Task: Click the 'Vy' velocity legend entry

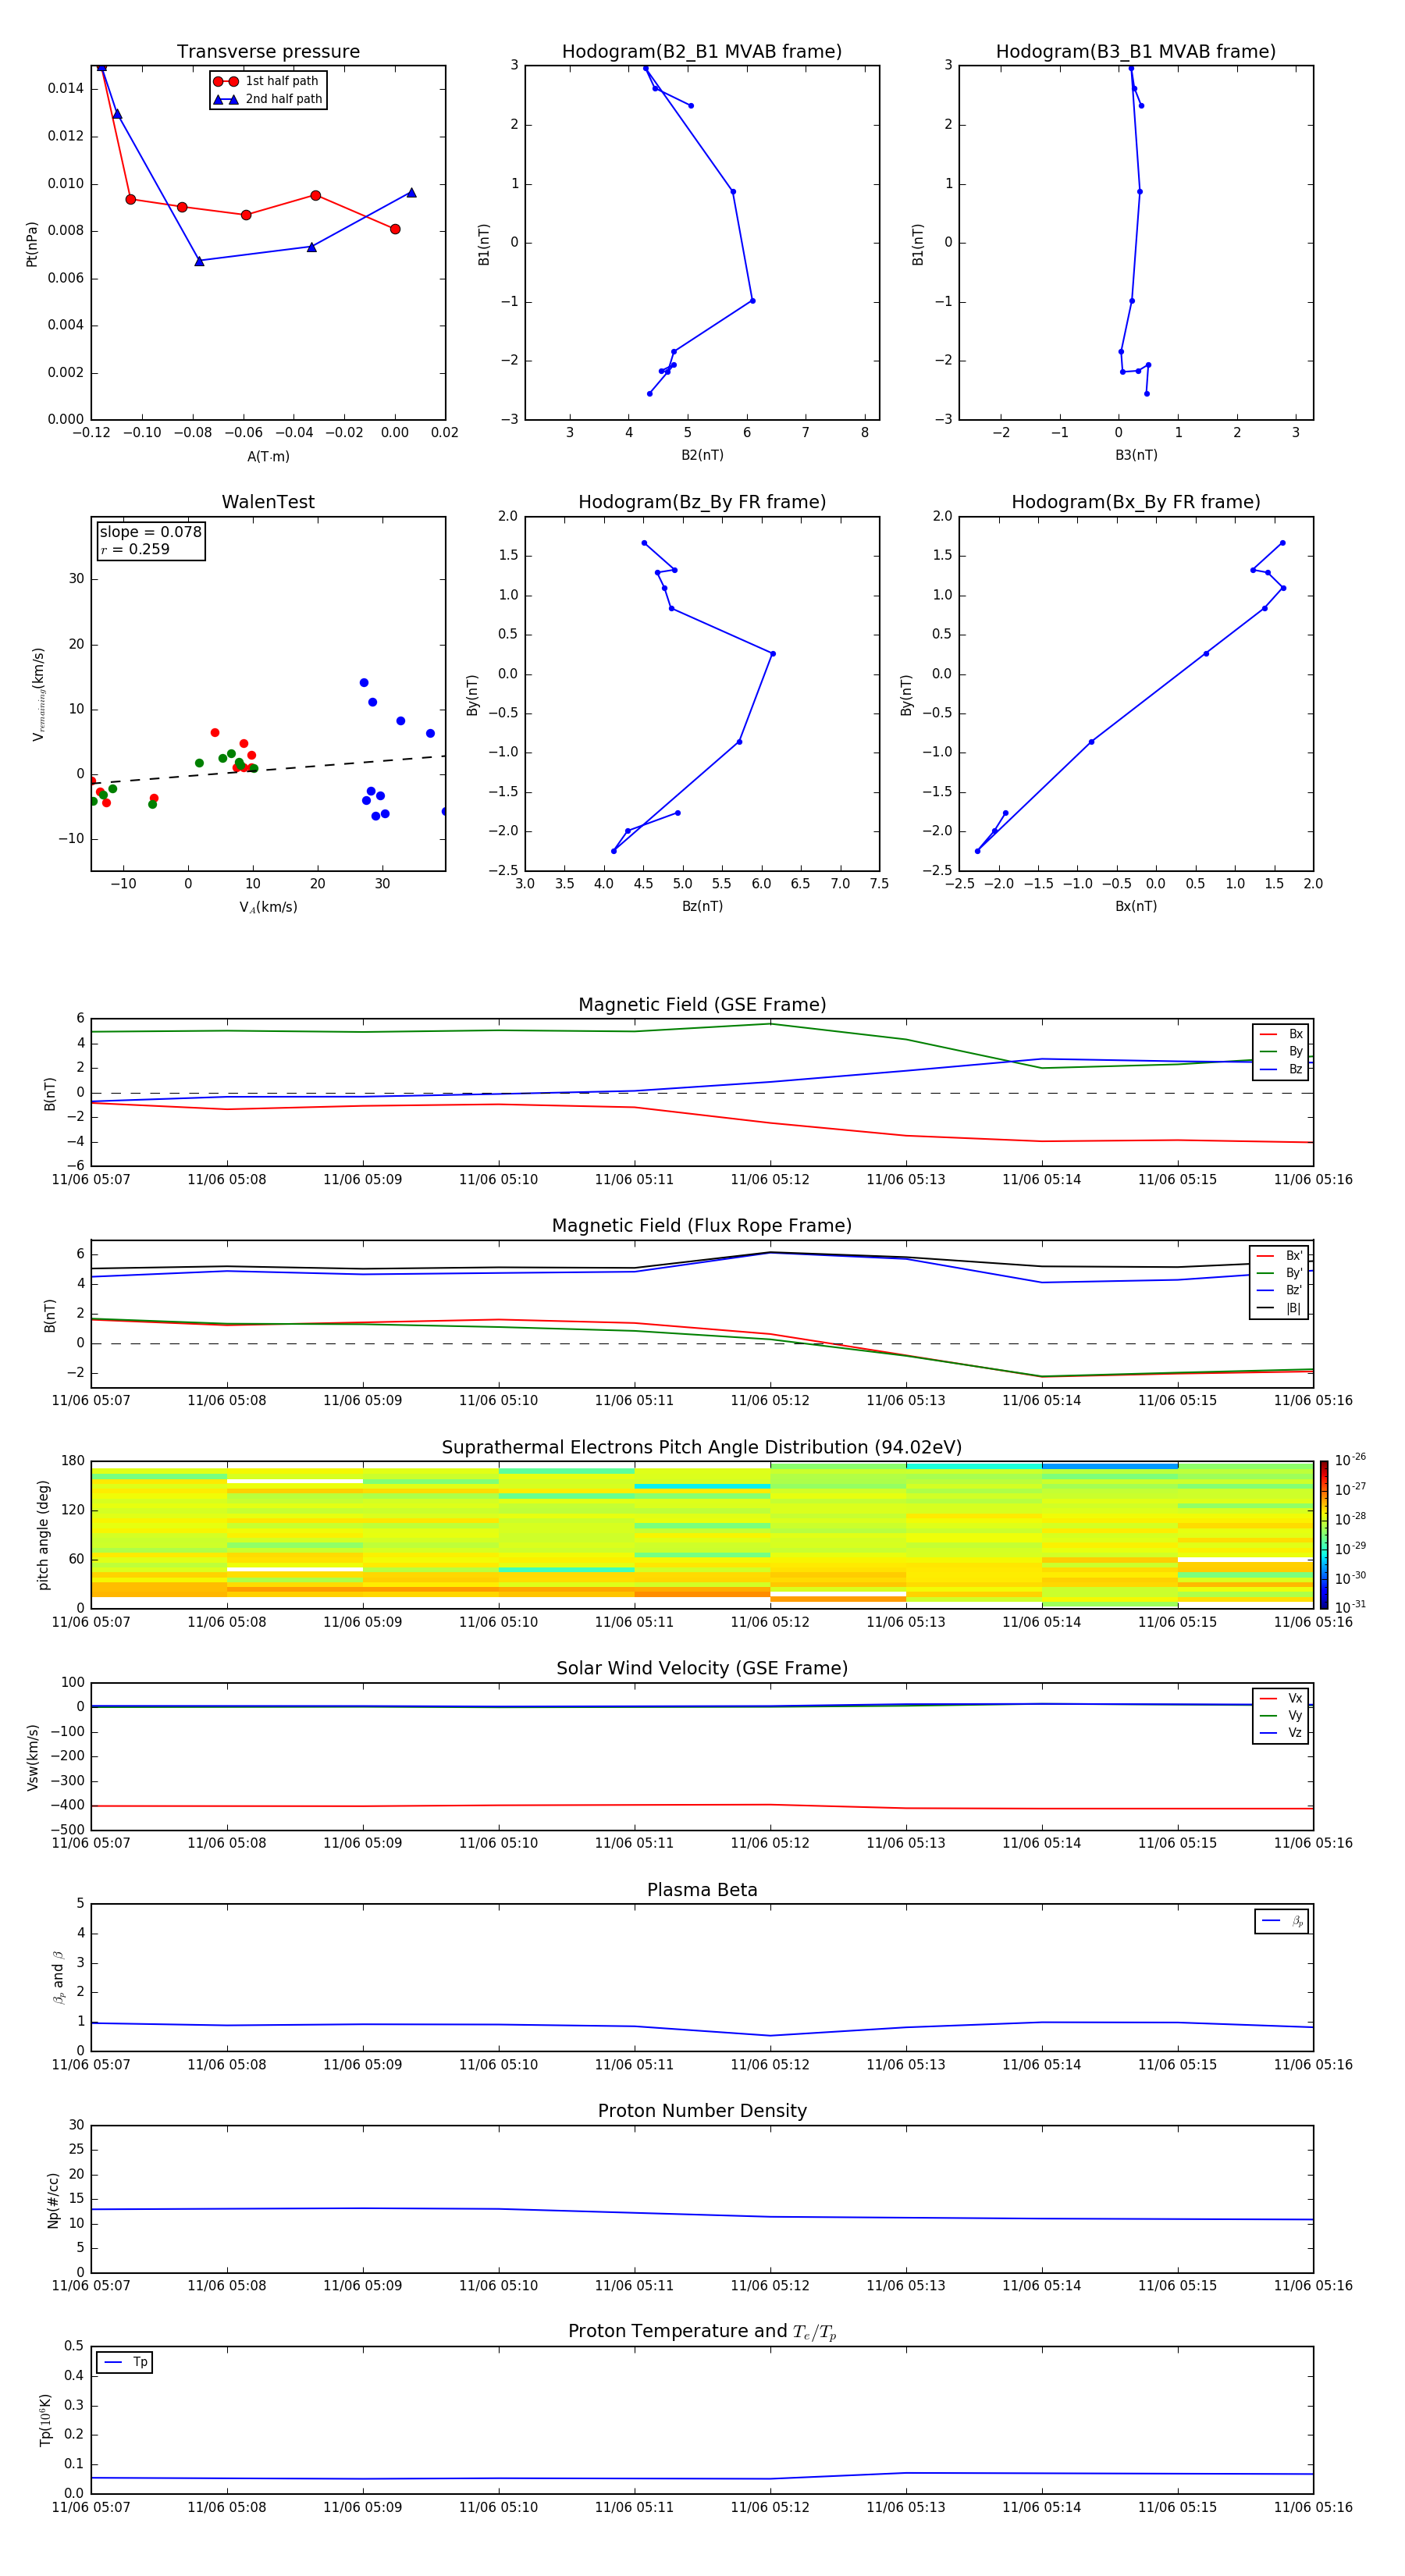Action: (x=1281, y=1716)
